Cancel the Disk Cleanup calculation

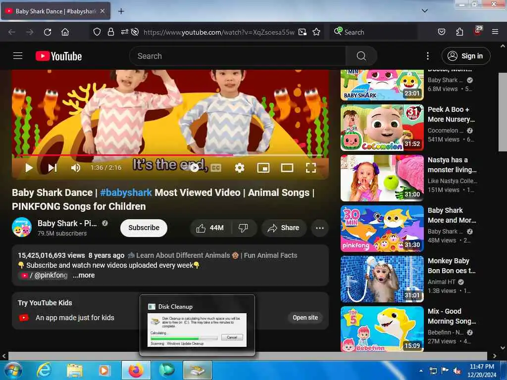(232, 337)
